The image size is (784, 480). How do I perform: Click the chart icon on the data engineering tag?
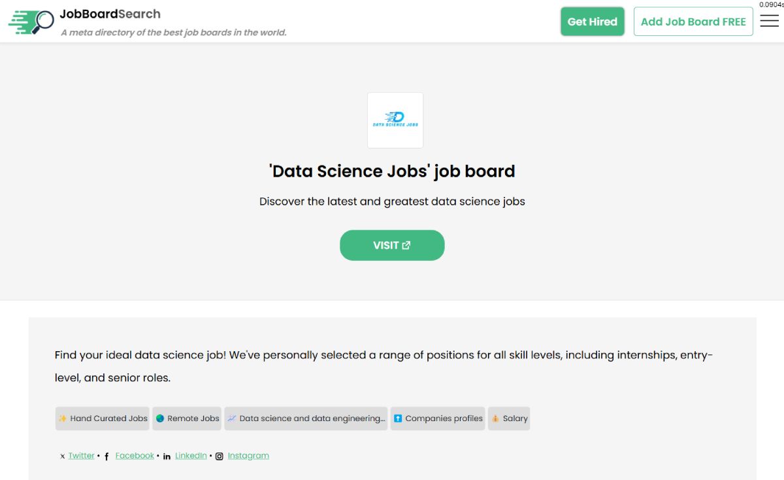(232, 419)
